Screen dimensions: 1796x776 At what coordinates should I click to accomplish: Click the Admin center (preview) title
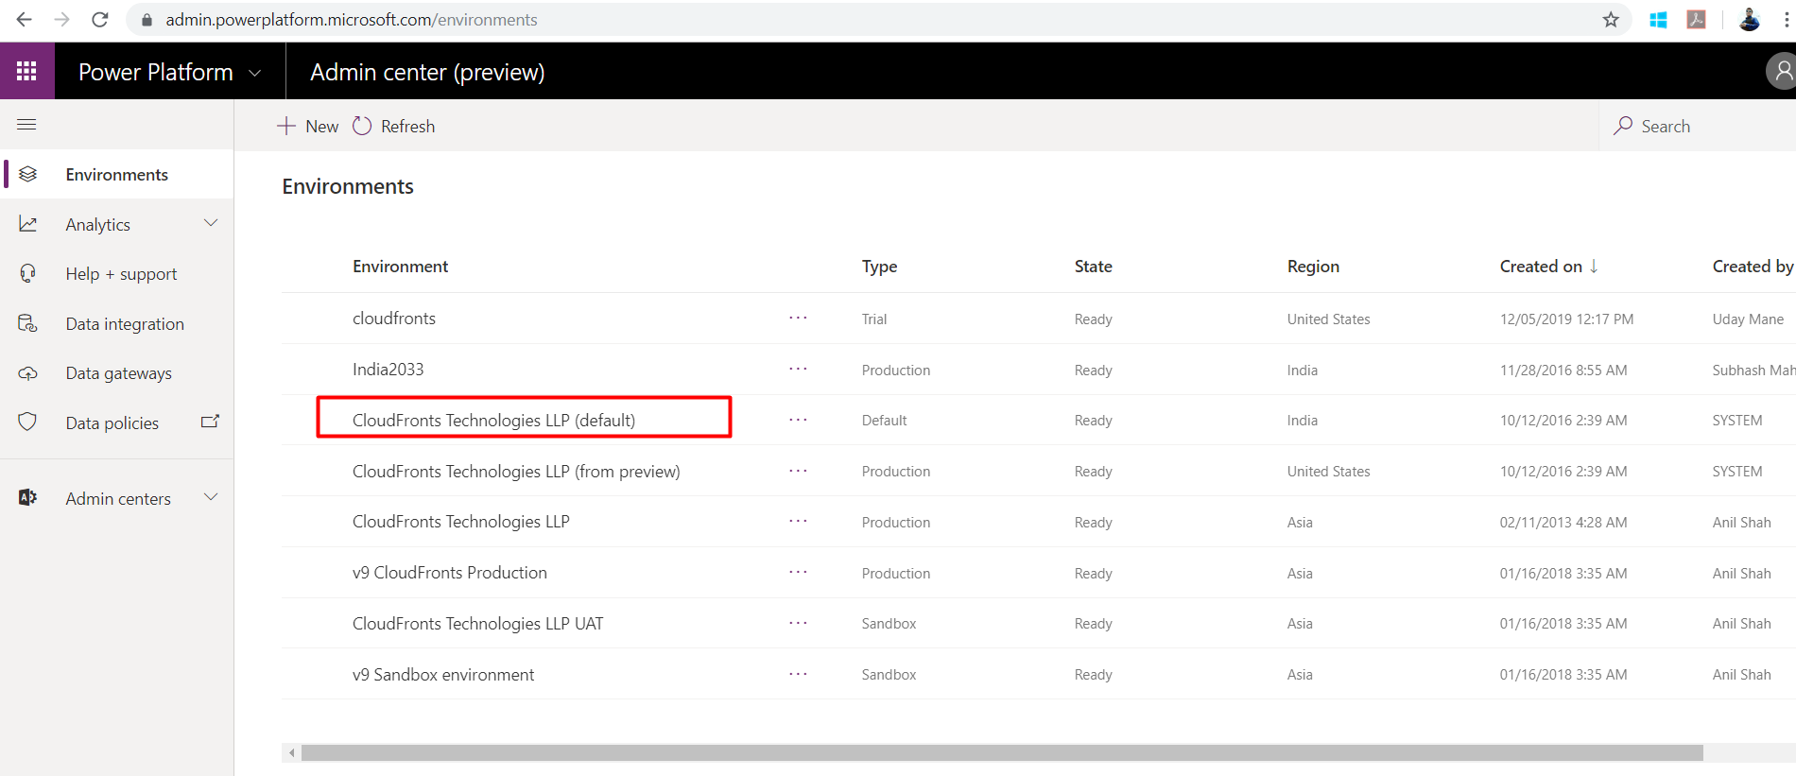pyautogui.click(x=427, y=73)
